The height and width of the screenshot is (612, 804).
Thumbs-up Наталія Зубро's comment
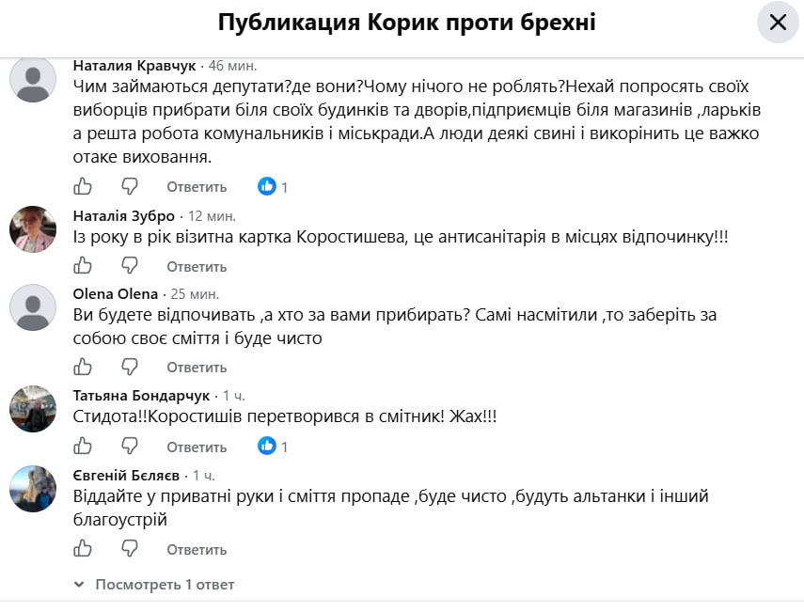83,266
